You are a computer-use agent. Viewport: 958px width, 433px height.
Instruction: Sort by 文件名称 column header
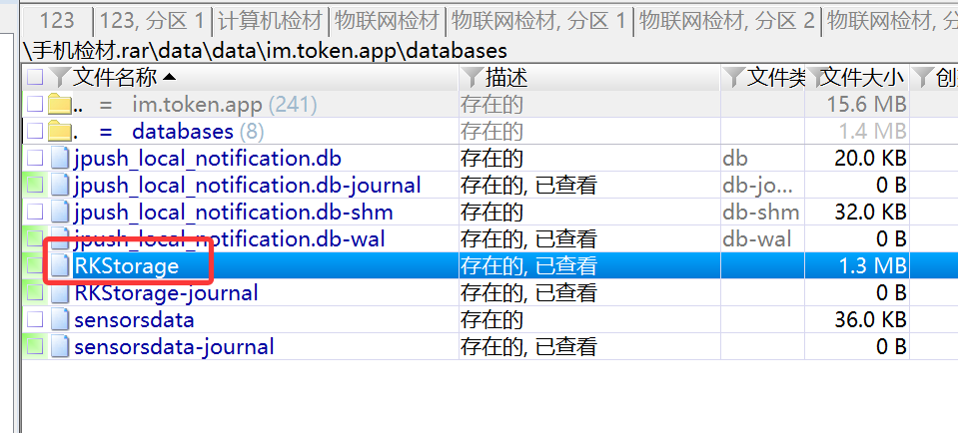pos(115,78)
